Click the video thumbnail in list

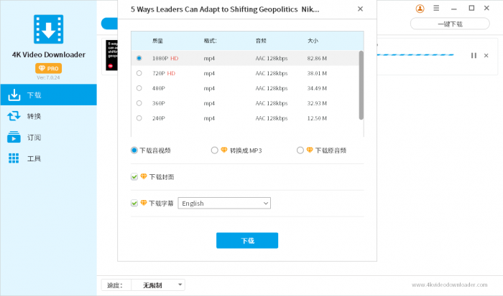[111, 55]
